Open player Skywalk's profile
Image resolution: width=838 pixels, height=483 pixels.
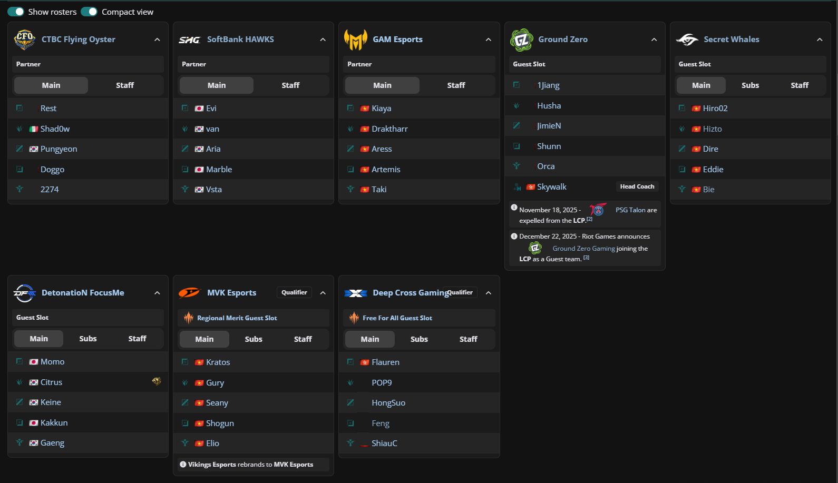tap(552, 187)
